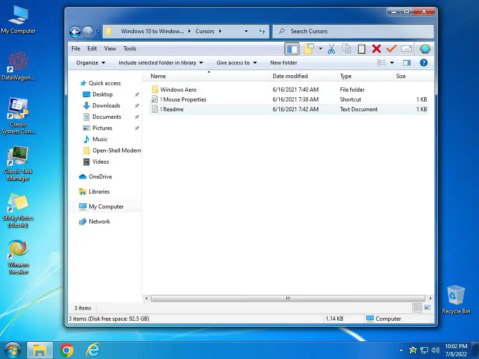Click the Paste clipboard icon
This screenshot has width=479, height=359.
click(x=362, y=49)
